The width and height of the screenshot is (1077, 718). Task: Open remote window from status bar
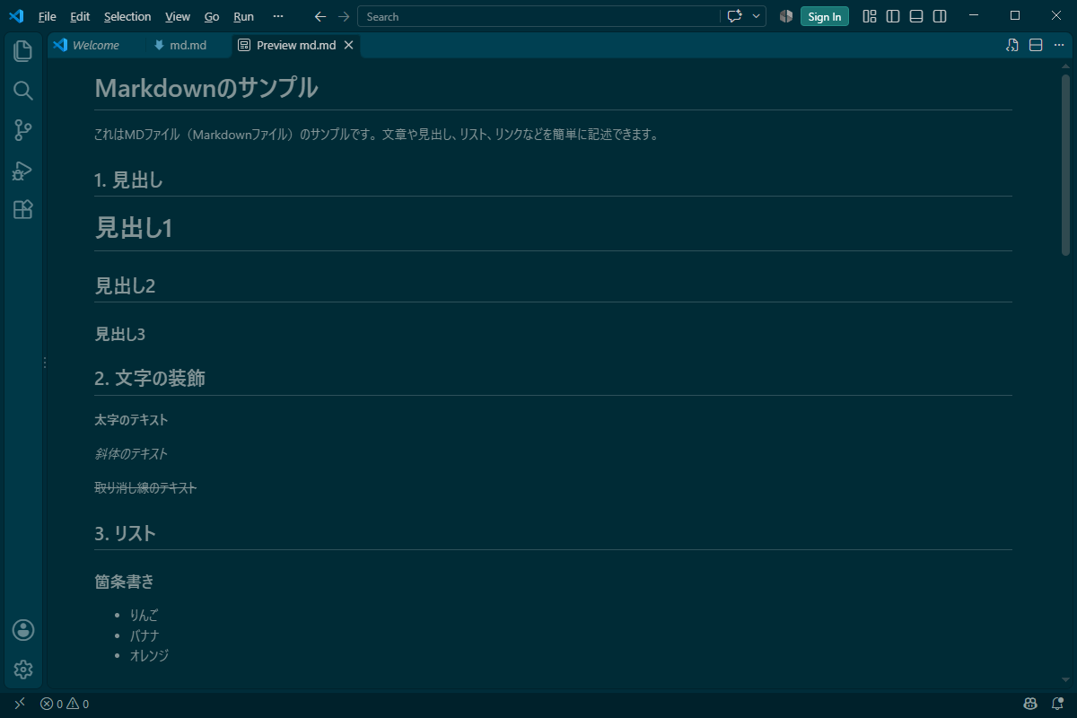[x=20, y=705]
